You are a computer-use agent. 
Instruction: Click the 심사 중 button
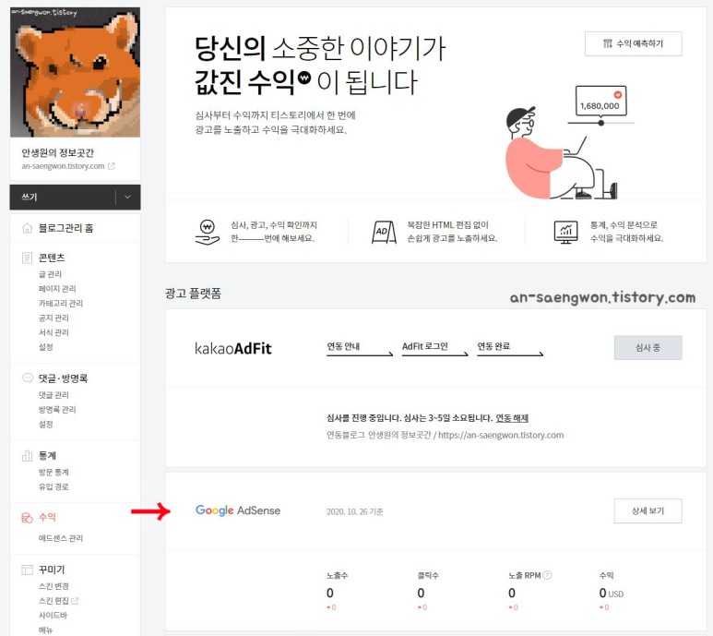(648, 348)
